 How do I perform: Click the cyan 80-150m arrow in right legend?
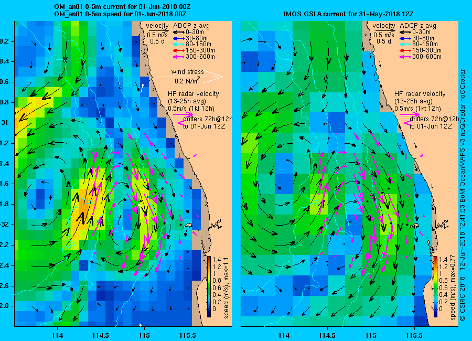(x=405, y=44)
